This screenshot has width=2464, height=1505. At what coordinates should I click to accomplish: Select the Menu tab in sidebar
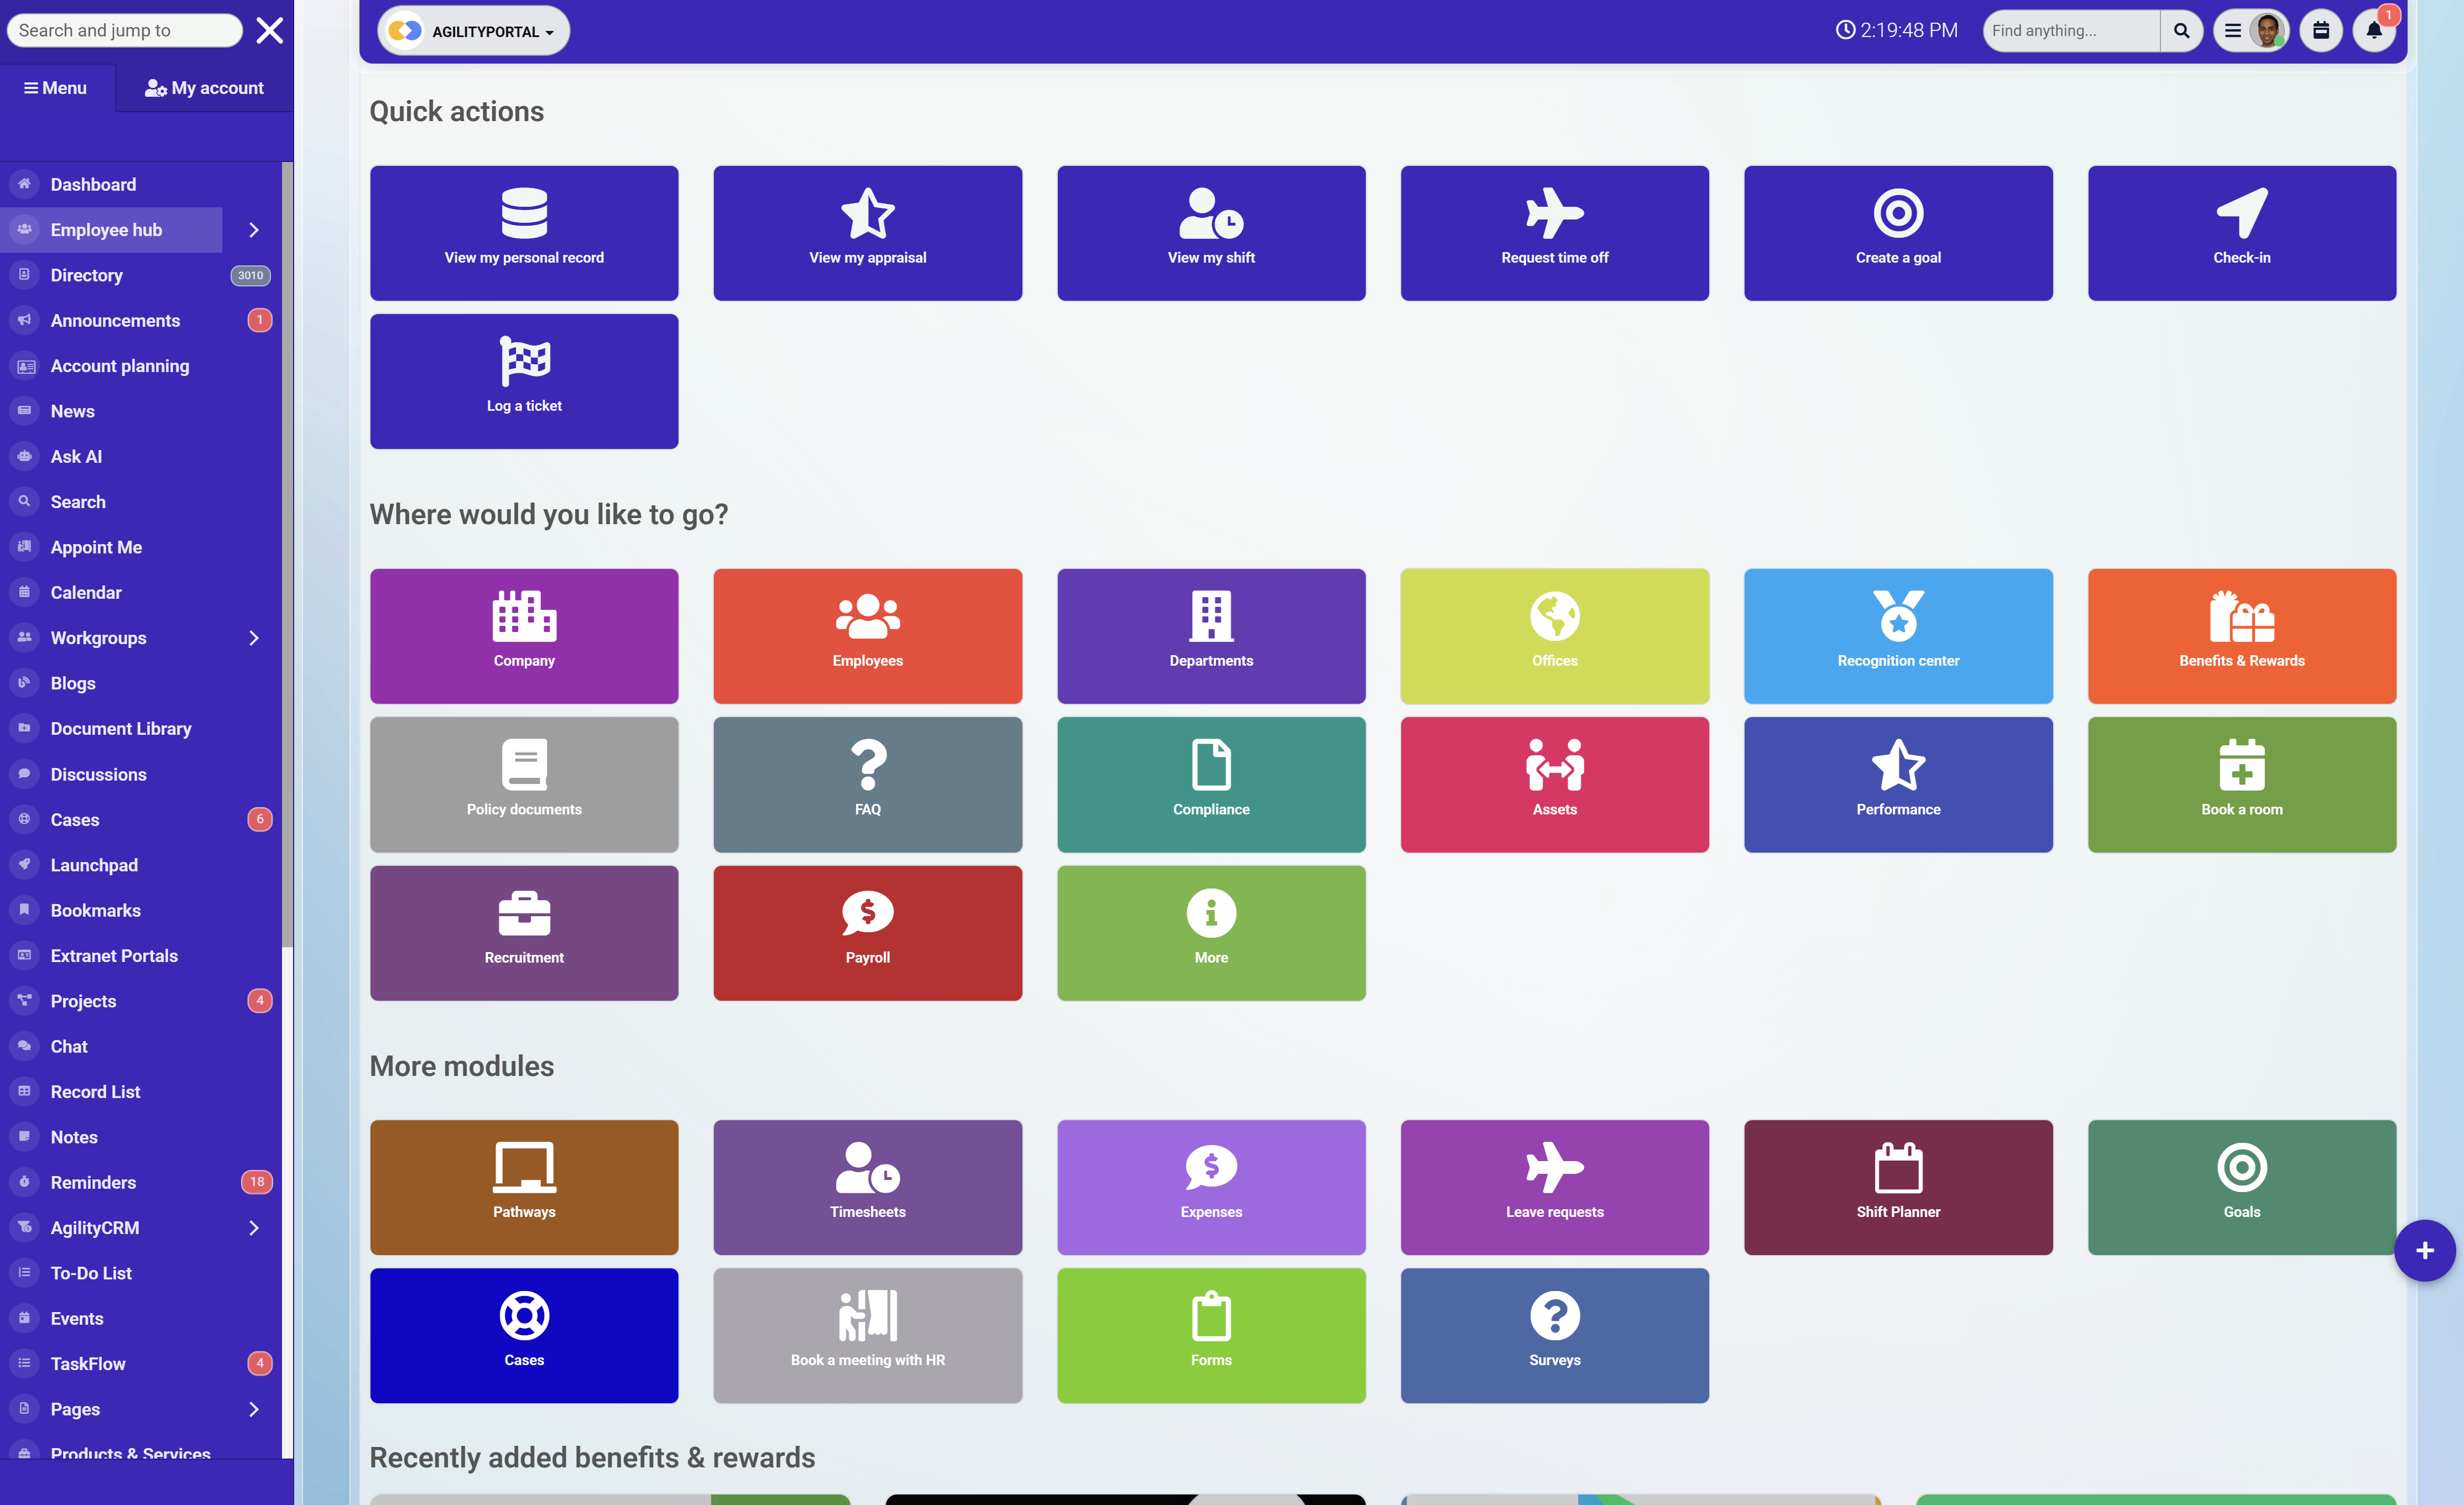56,88
